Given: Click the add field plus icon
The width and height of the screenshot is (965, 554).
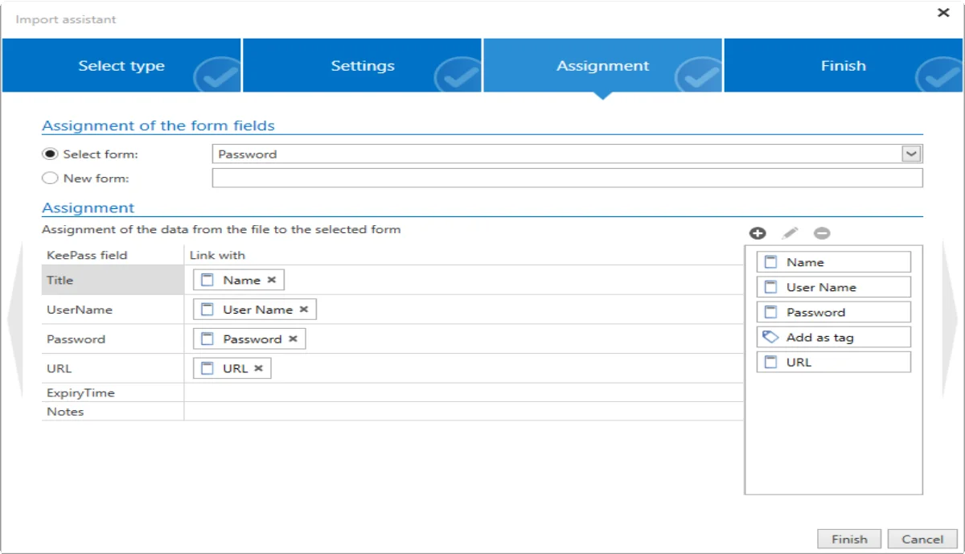Looking at the screenshot, I should [x=758, y=233].
